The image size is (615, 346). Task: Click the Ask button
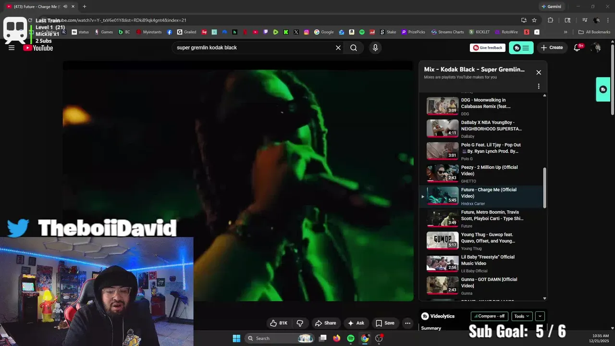(x=356, y=323)
